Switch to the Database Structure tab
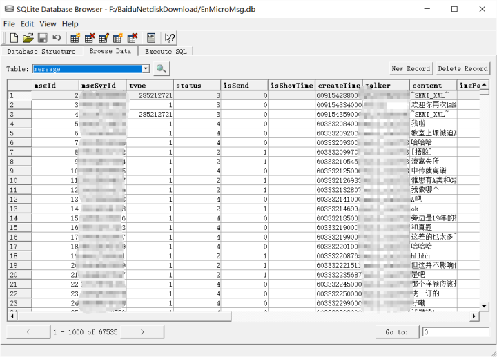The width and height of the screenshot is (497, 357). coord(41,51)
